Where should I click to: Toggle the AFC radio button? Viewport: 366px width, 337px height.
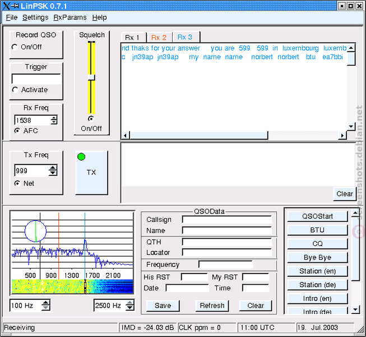coord(17,131)
